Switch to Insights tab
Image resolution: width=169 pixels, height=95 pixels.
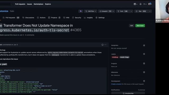[88, 18]
